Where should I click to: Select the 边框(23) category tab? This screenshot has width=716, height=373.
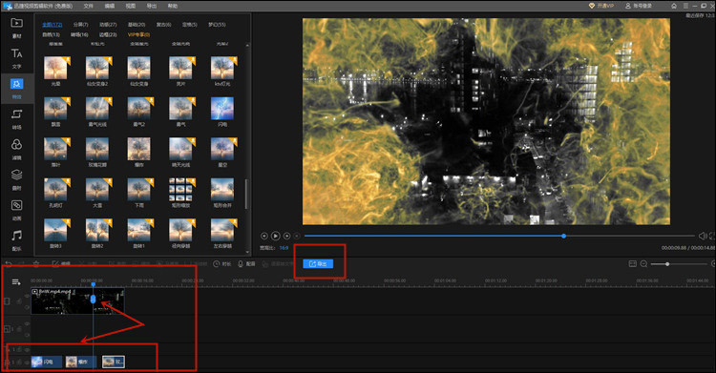click(108, 34)
